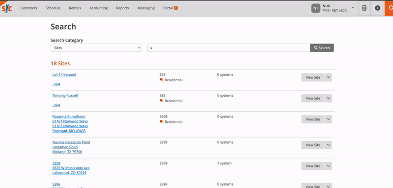View Site for Lot 4 Cesspool
393x188 pixels.
click(313, 77)
